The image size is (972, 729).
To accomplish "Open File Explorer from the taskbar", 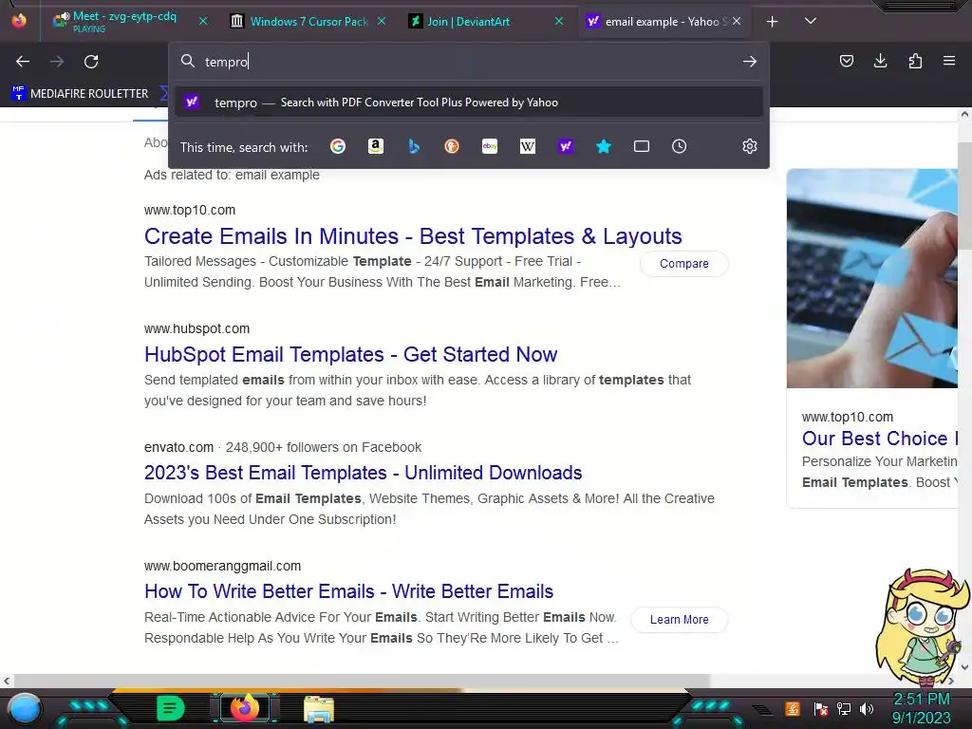I will [x=319, y=708].
